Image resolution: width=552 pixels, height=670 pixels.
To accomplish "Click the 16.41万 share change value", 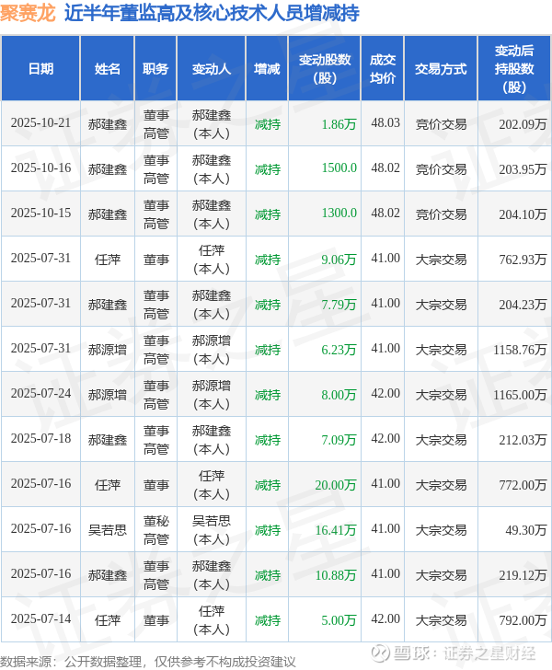I will click(x=336, y=530).
